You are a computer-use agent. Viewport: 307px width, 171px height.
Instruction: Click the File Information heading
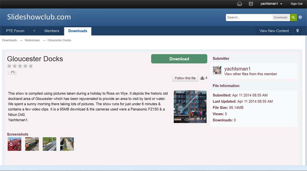point(226,86)
